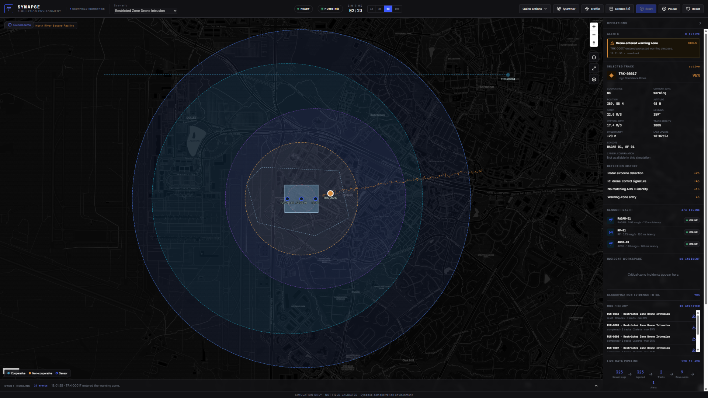Open RUN-0008 run history entry
This screenshot has height=398, width=708.
click(x=648, y=339)
